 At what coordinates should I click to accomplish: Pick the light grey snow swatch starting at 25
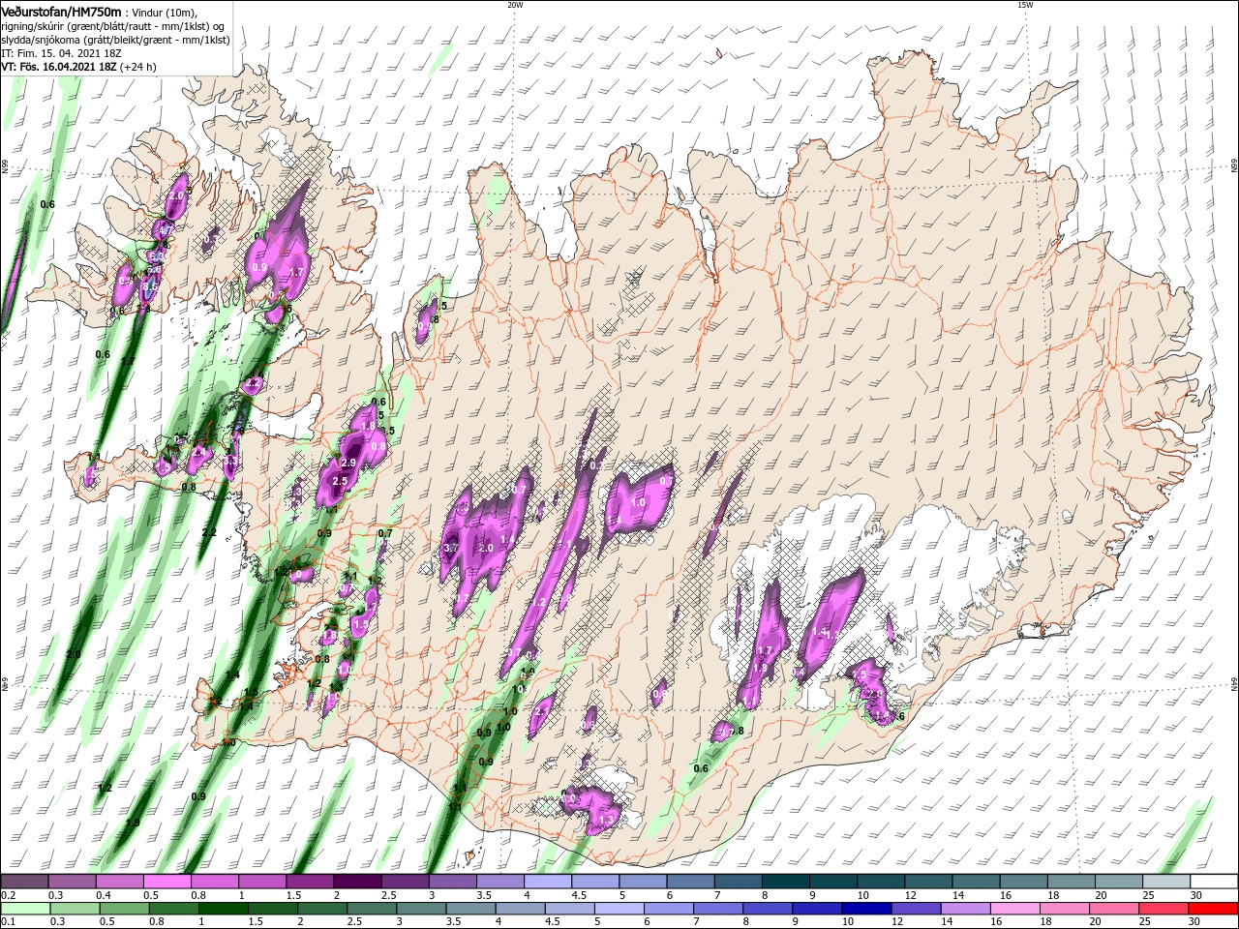click(x=1166, y=882)
